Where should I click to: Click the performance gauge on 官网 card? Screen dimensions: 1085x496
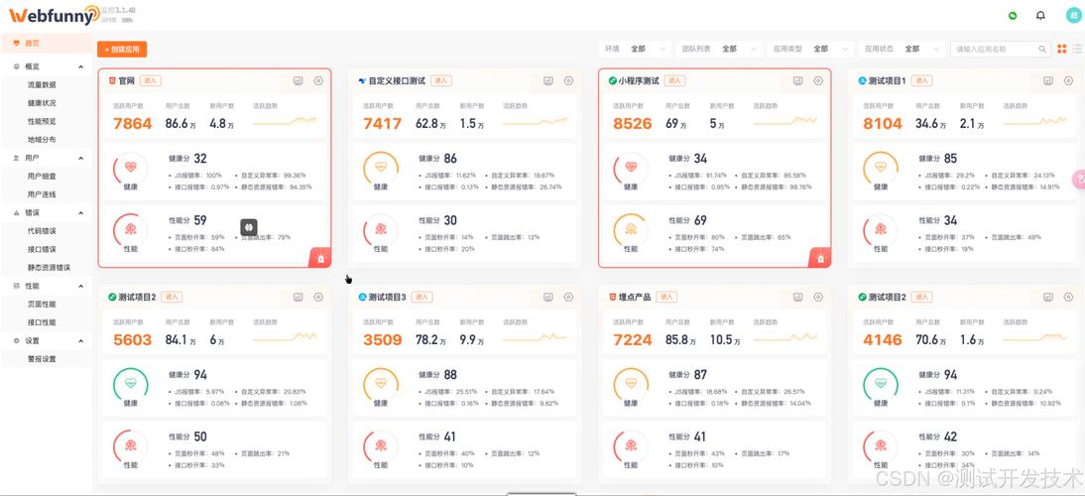click(131, 231)
